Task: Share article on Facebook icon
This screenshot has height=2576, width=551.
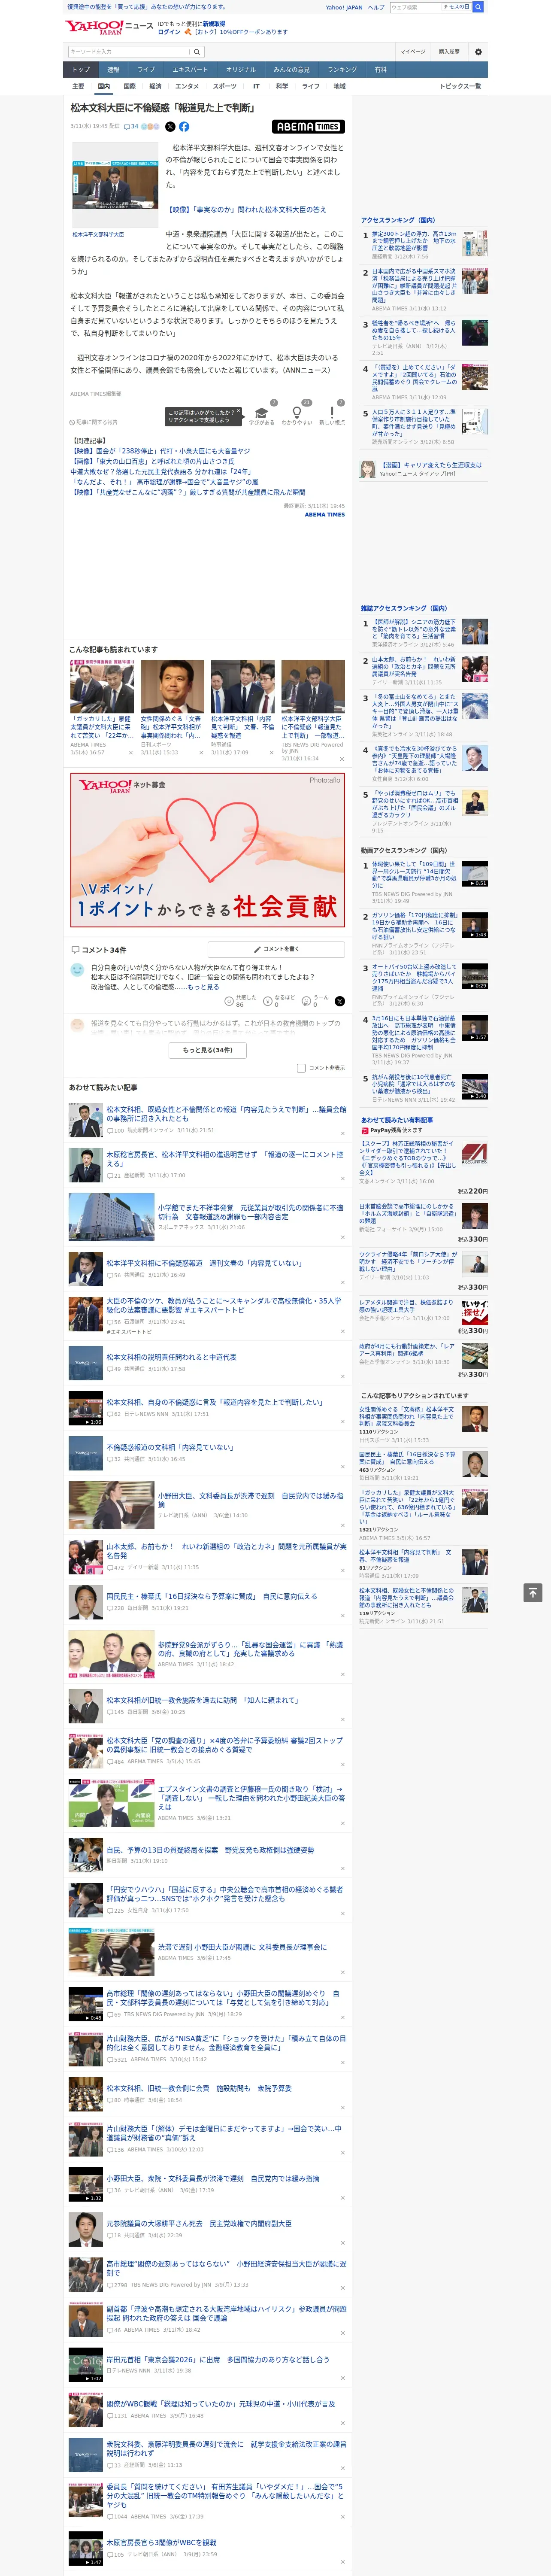Action: click(x=184, y=127)
